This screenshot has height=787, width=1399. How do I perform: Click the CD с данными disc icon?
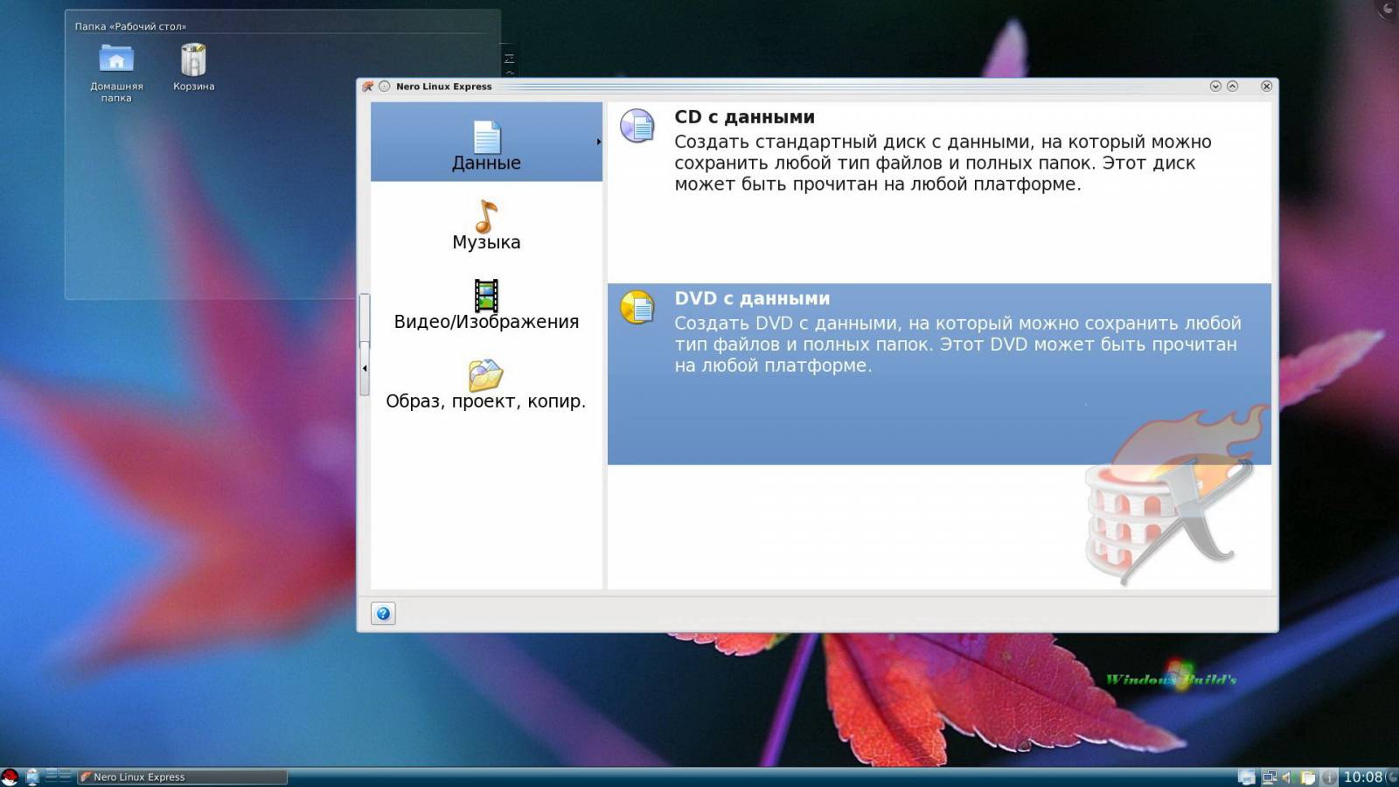point(637,126)
